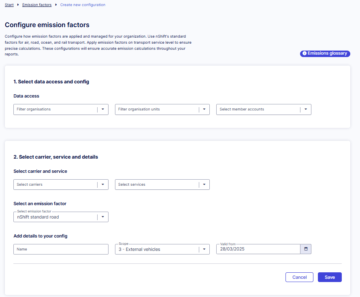360x297 pixels.
Task: Open the Select services dropdown arrow
Action: (204, 185)
